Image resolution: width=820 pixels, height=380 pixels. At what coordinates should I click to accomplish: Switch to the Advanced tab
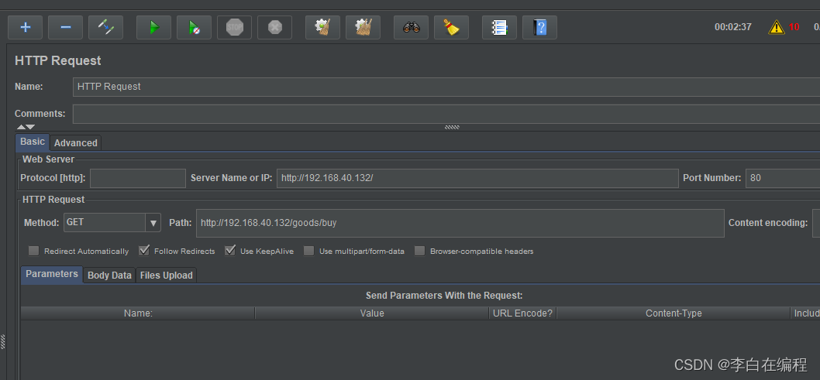(76, 143)
